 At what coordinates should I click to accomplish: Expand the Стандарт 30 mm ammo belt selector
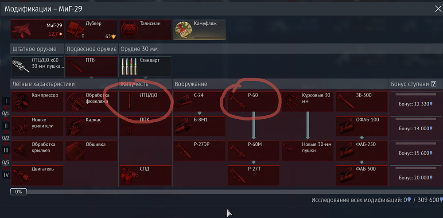(145, 66)
